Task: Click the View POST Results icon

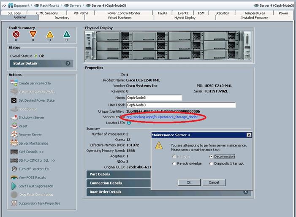Action: pos(14,177)
